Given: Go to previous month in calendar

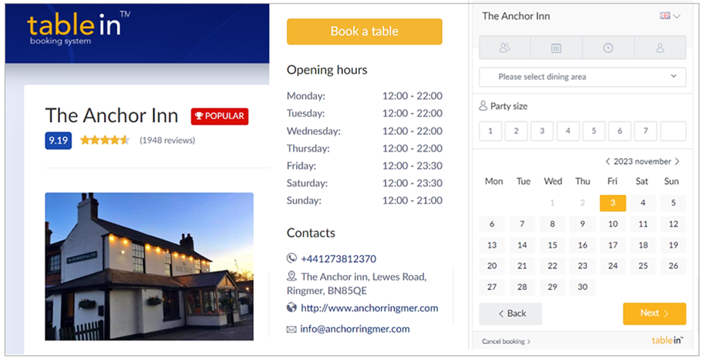Looking at the screenshot, I should pos(608,162).
